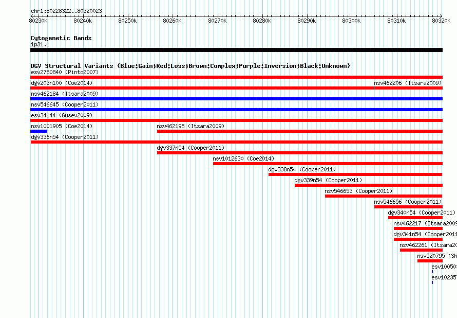457x318 pixels.
Task: Click dgv337n54 (Cooper2011) label
Action: point(191,148)
